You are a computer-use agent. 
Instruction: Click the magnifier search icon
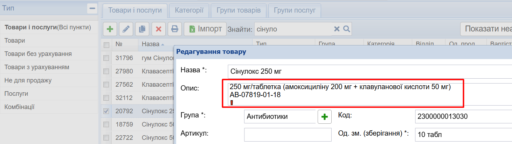point(347,29)
